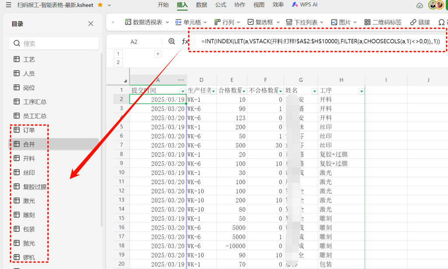This screenshot has width=448, height=269.
Task: Expand hidden columns with plus button
Action: 157,54
